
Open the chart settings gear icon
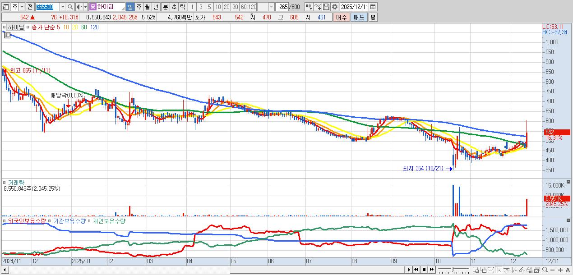pos(334,7)
